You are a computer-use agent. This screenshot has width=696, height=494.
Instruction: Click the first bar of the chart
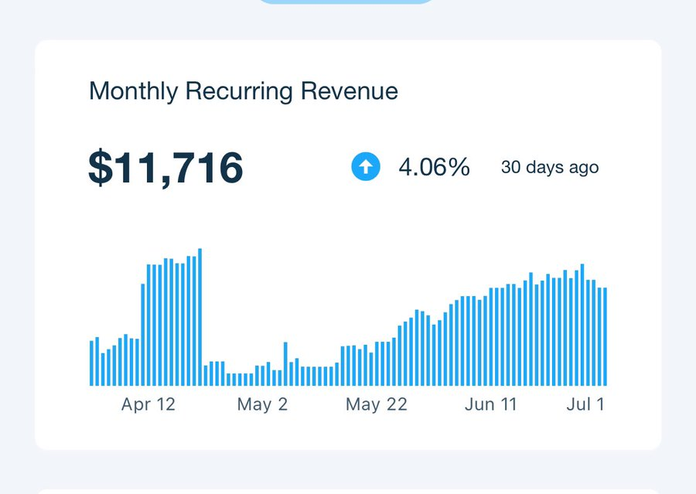(91, 363)
